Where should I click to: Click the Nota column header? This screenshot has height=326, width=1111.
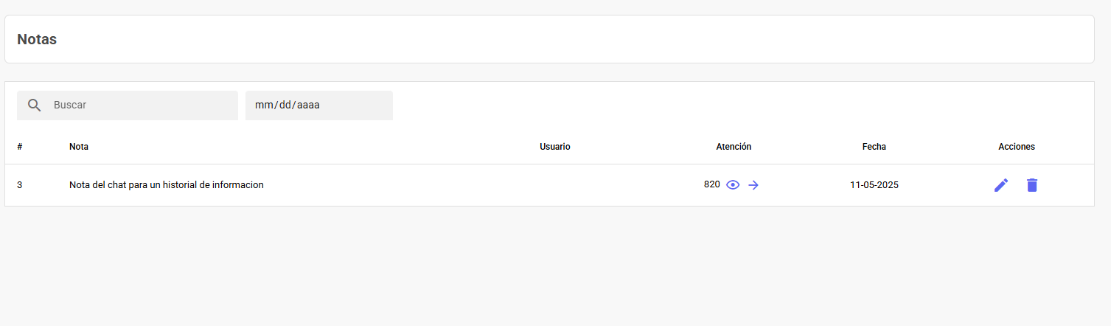(x=79, y=147)
